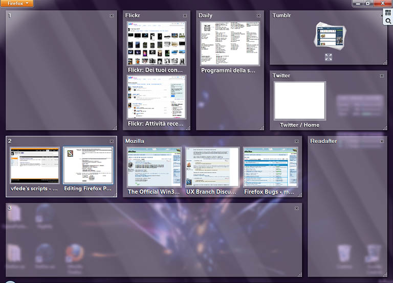Close tab group 3
Screen dimensions: 393x283
tap(296, 208)
